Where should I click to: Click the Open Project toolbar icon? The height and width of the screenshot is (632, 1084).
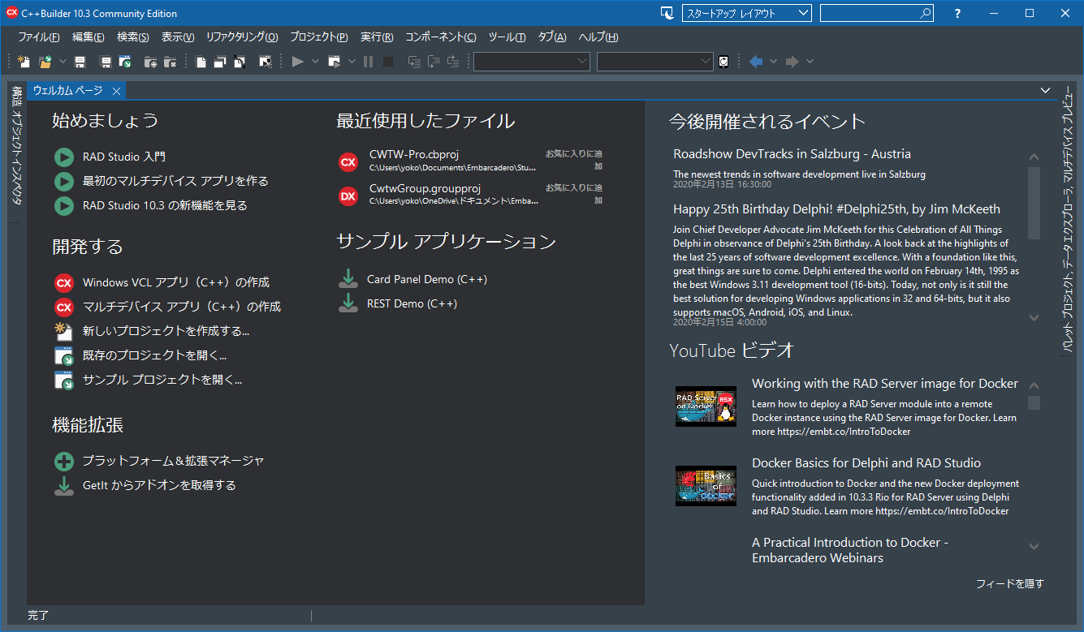coord(125,62)
